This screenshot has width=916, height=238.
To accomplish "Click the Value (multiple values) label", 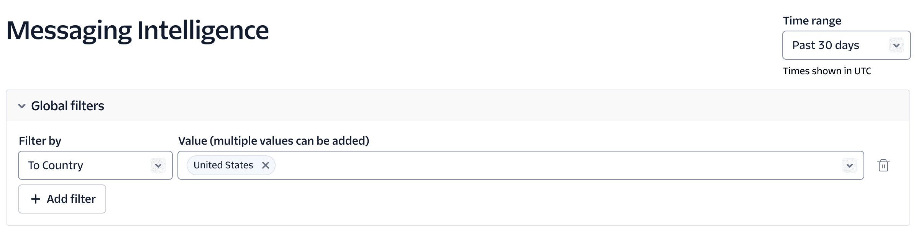I will [x=273, y=141].
